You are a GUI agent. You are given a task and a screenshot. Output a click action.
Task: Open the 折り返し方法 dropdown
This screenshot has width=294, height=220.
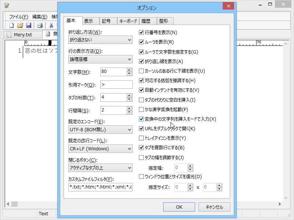click(129, 40)
